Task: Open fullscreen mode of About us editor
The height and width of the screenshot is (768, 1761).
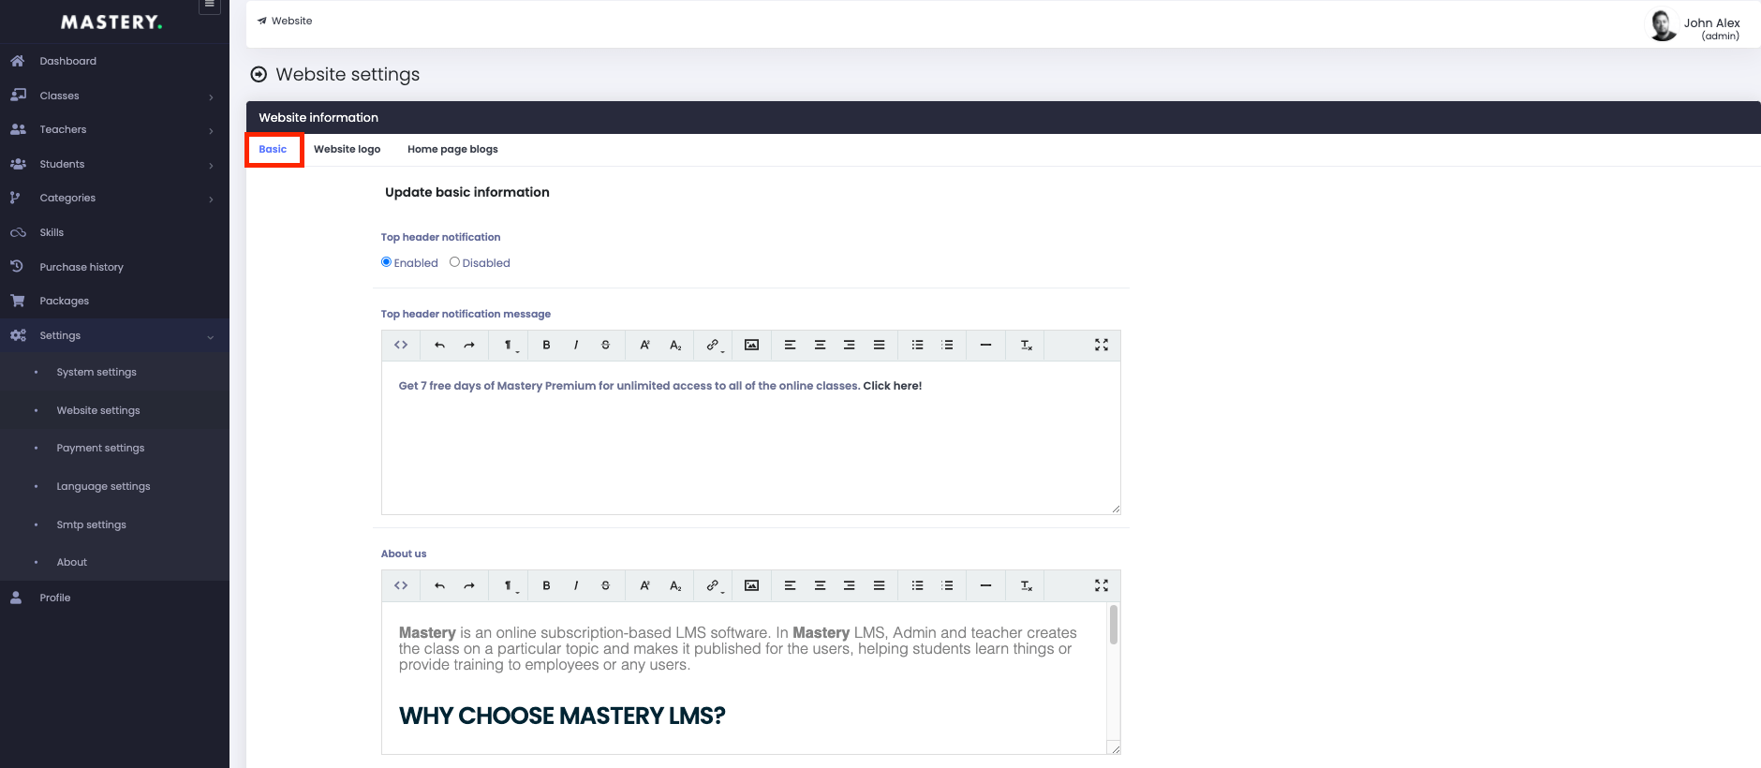Action: coord(1102,585)
